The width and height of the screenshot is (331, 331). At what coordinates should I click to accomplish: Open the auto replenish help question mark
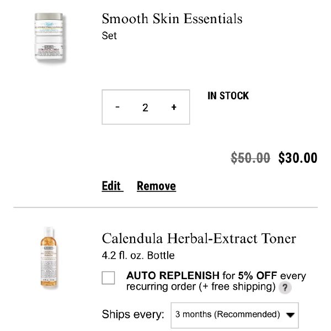click(285, 287)
